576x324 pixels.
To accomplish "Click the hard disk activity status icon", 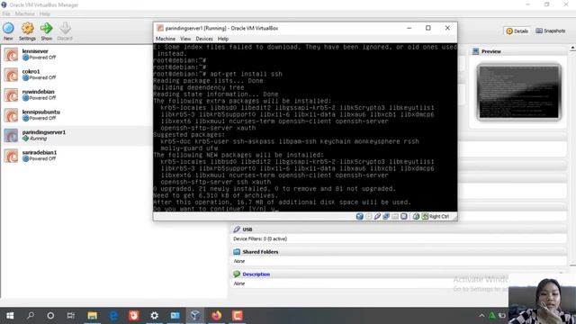I will click(360, 216).
